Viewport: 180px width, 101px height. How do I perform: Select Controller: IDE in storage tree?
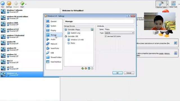(x=73, y=36)
